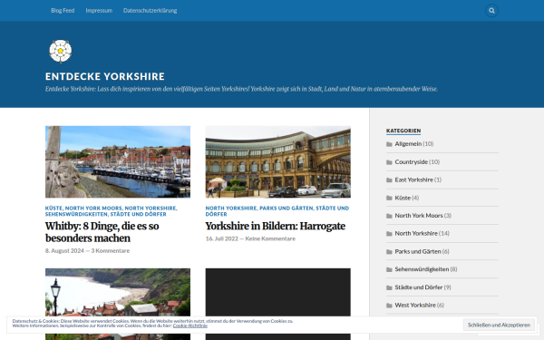544x340 pixels.
Task: Click the Entdecke Yorkshire site title
Action: pyautogui.click(x=105, y=76)
